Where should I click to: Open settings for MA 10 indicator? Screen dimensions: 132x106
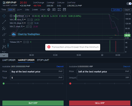pos(28,23)
